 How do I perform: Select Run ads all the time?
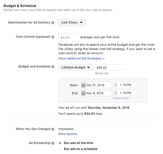60,143
